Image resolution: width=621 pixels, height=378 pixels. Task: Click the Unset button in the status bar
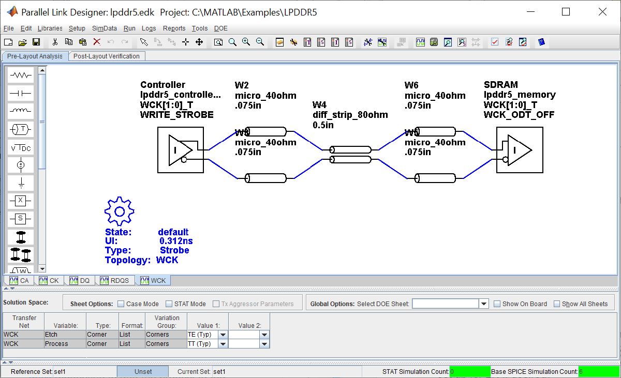point(142,371)
